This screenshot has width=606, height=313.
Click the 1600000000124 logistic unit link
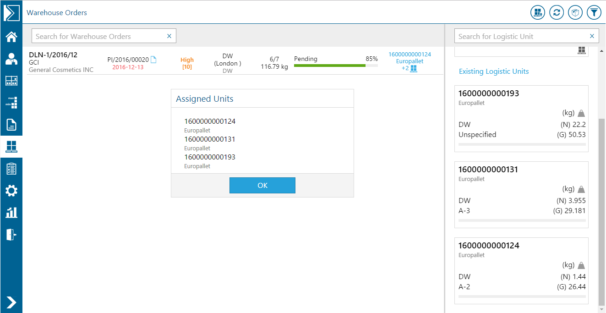click(x=409, y=54)
